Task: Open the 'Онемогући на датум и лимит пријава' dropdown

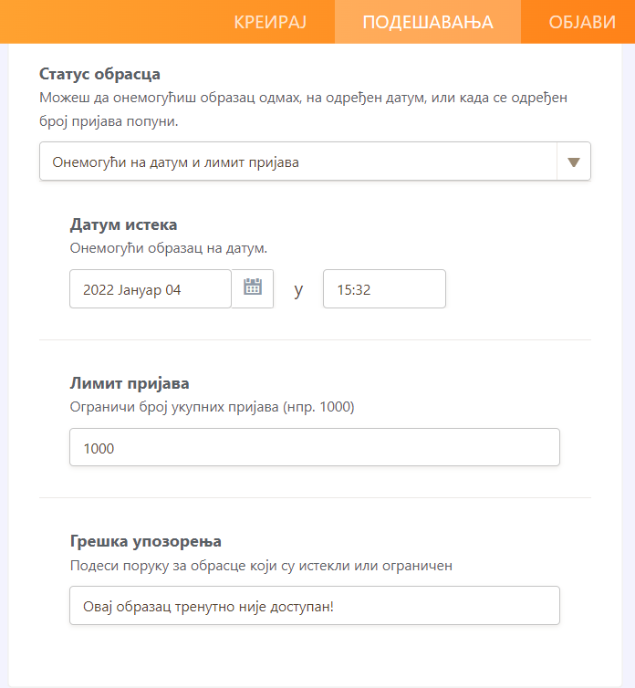Action: click(x=297, y=162)
